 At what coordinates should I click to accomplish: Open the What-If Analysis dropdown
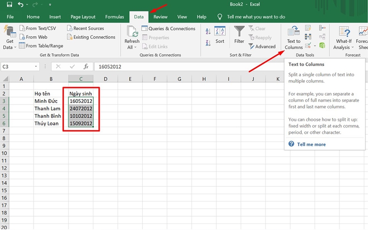344,38
